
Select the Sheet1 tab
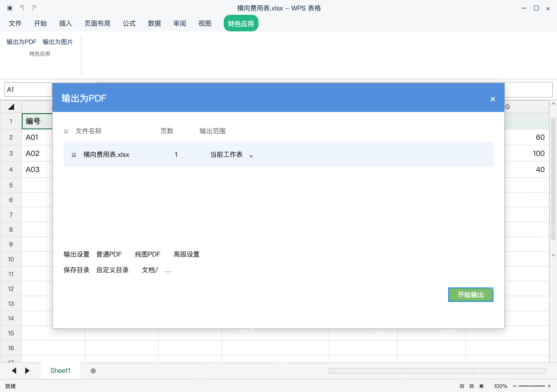(60, 371)
